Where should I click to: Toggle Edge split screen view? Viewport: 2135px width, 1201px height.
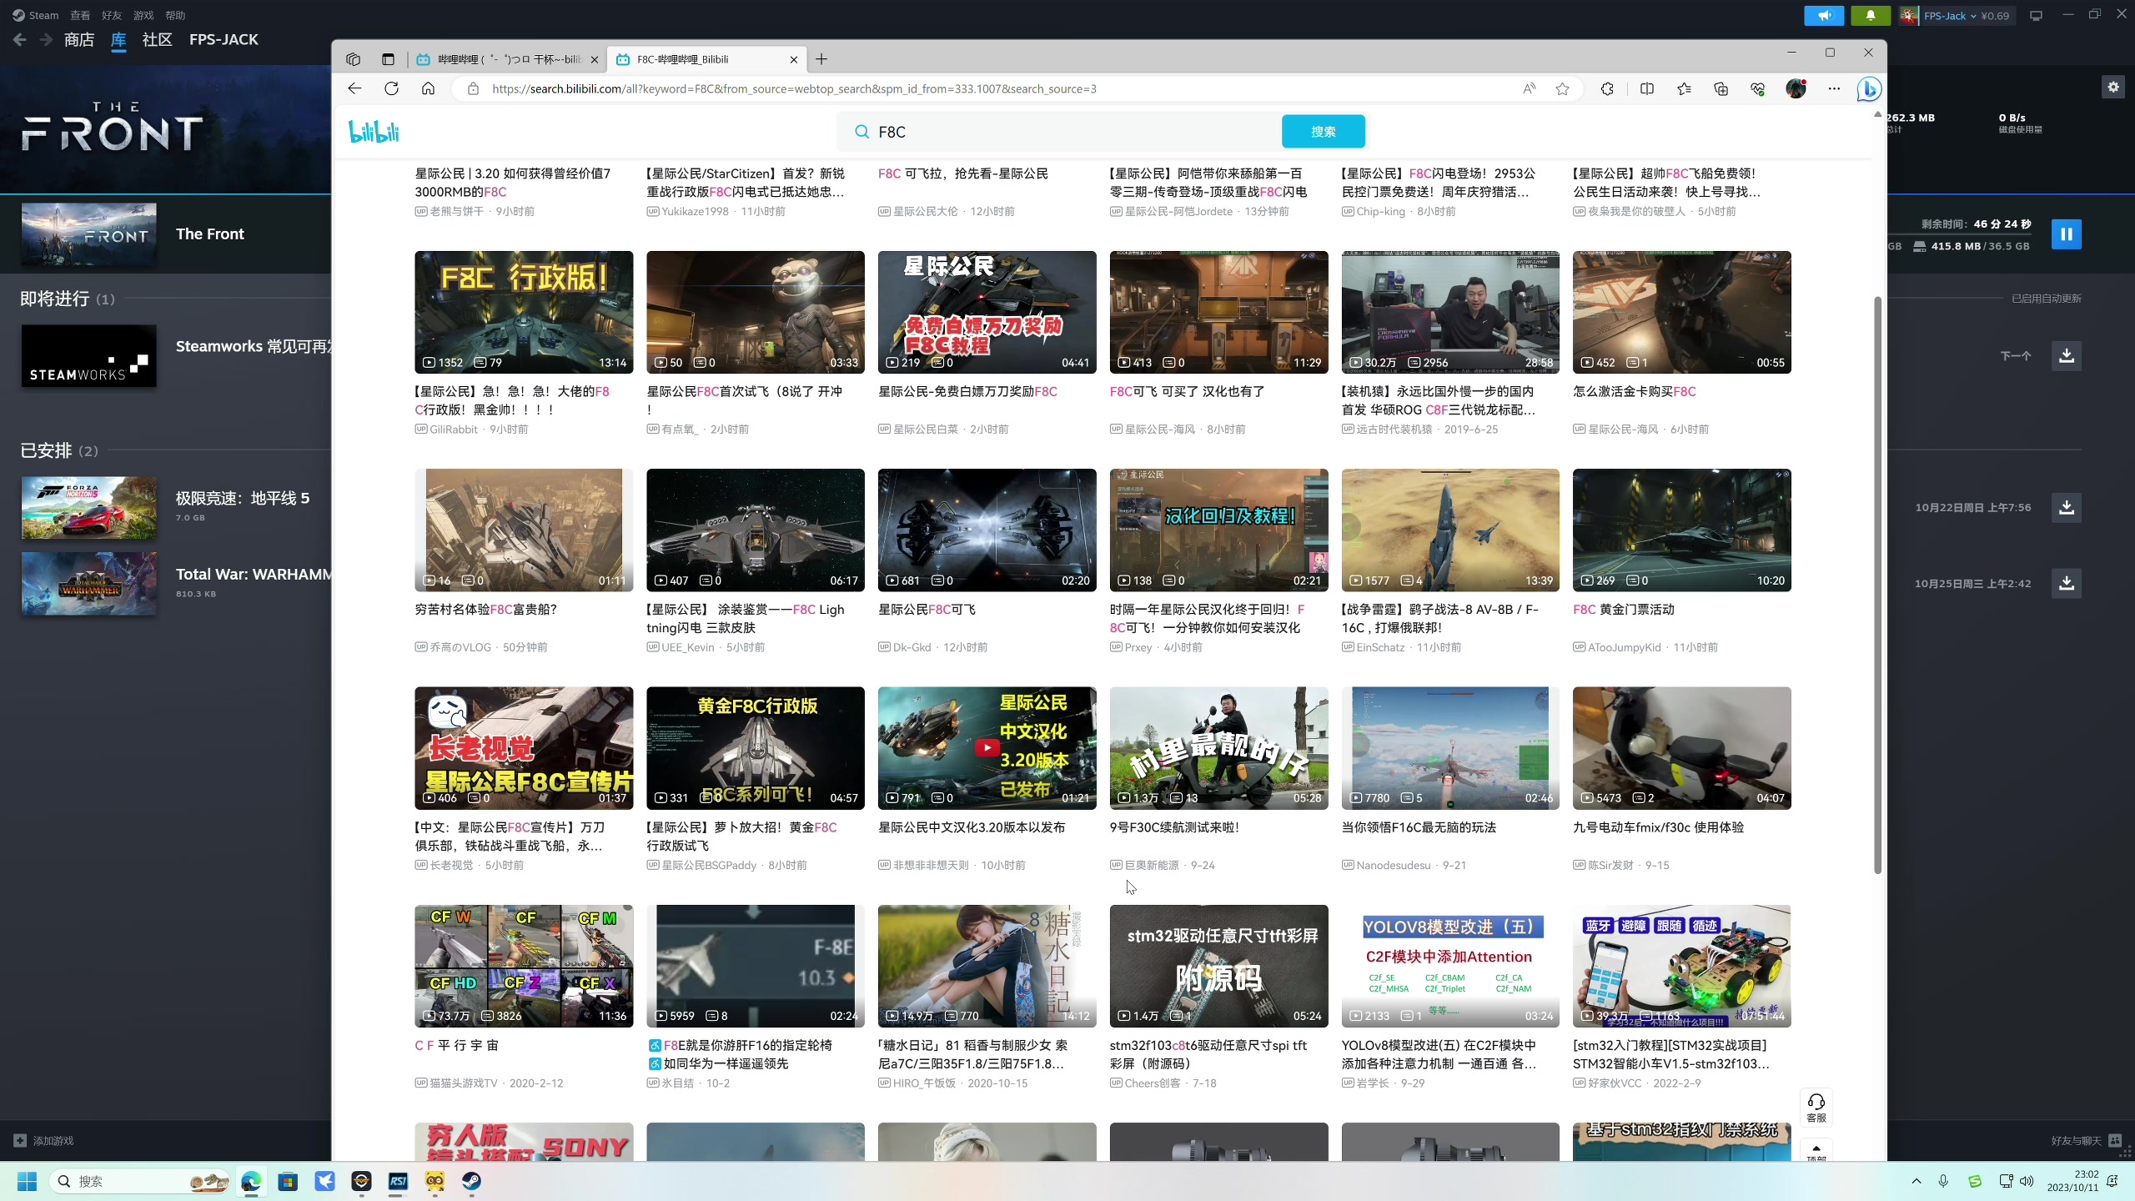[x=1647, y=88]
